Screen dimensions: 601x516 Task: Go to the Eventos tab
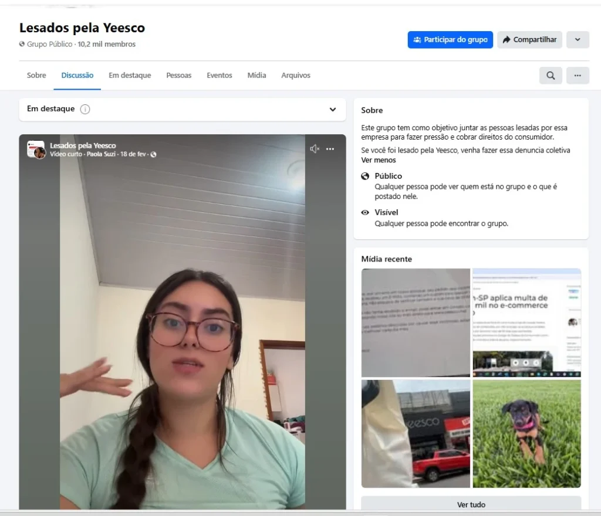[x=220, y=76]
